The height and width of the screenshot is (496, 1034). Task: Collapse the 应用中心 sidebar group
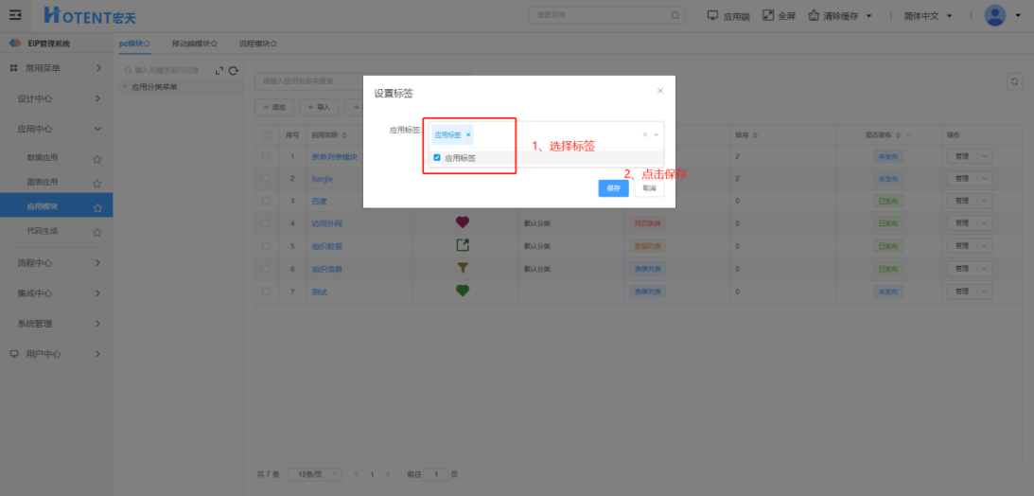click(58, 129)
